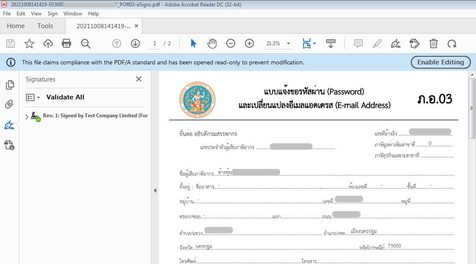Zoom out with minus button
The image size is (476, 264).
pos(231,44)
